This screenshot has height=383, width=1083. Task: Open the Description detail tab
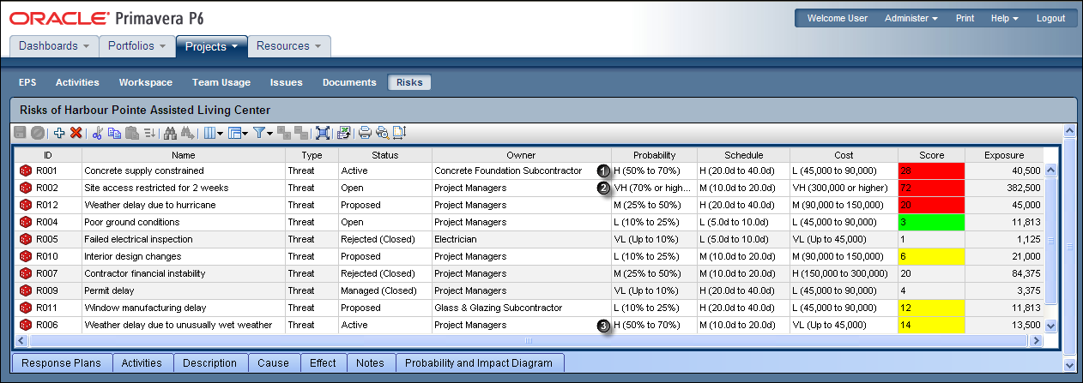(210, 362)
